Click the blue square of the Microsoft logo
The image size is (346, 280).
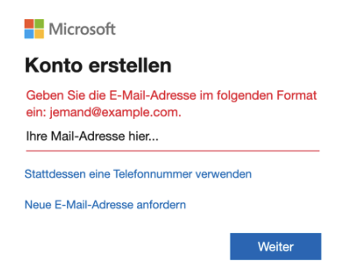point(29,34)
